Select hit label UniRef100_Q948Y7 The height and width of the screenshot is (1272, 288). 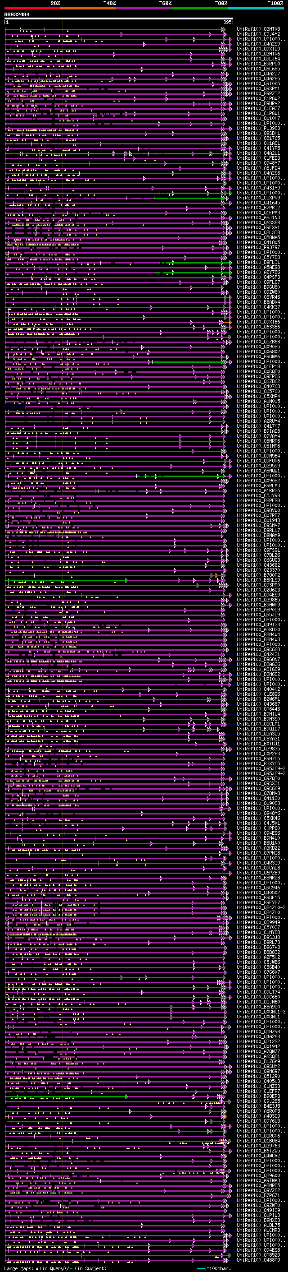point(258,163)
